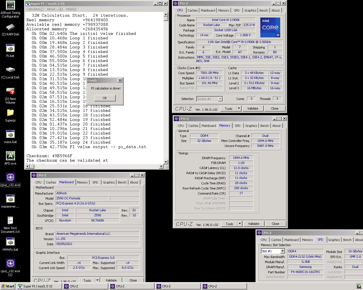The height and width of the screenshot is (290, 363).
Task: Expand Tools dropdown arrow in Mainboard window
Action: tap(97, 280)
